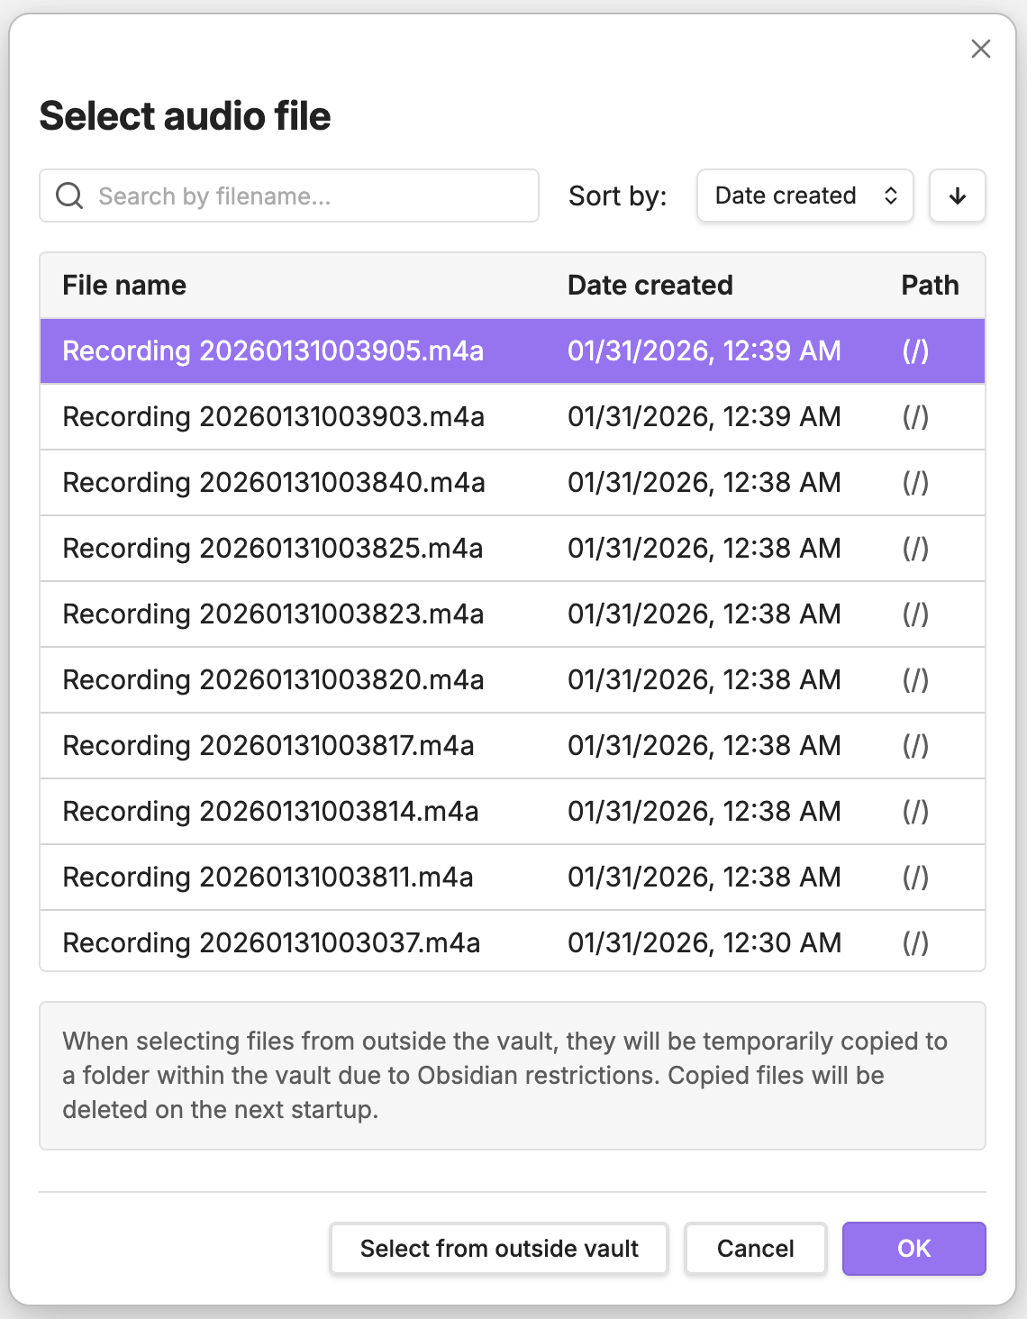Click the descending sort arrow icon
This screenshot has width=1027, height=1319.
pyautogui.click(x=957, y=196)
